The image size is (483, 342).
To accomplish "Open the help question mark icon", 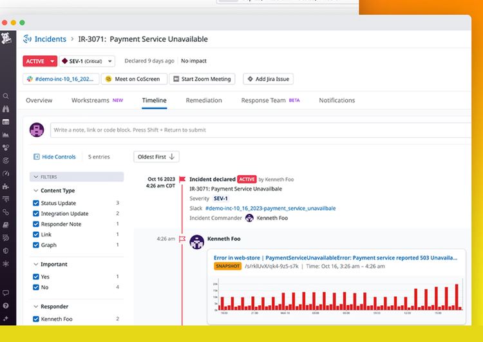I will [x=6, y=306].
